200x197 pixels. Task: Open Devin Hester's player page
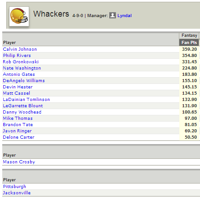pos(18,87)
